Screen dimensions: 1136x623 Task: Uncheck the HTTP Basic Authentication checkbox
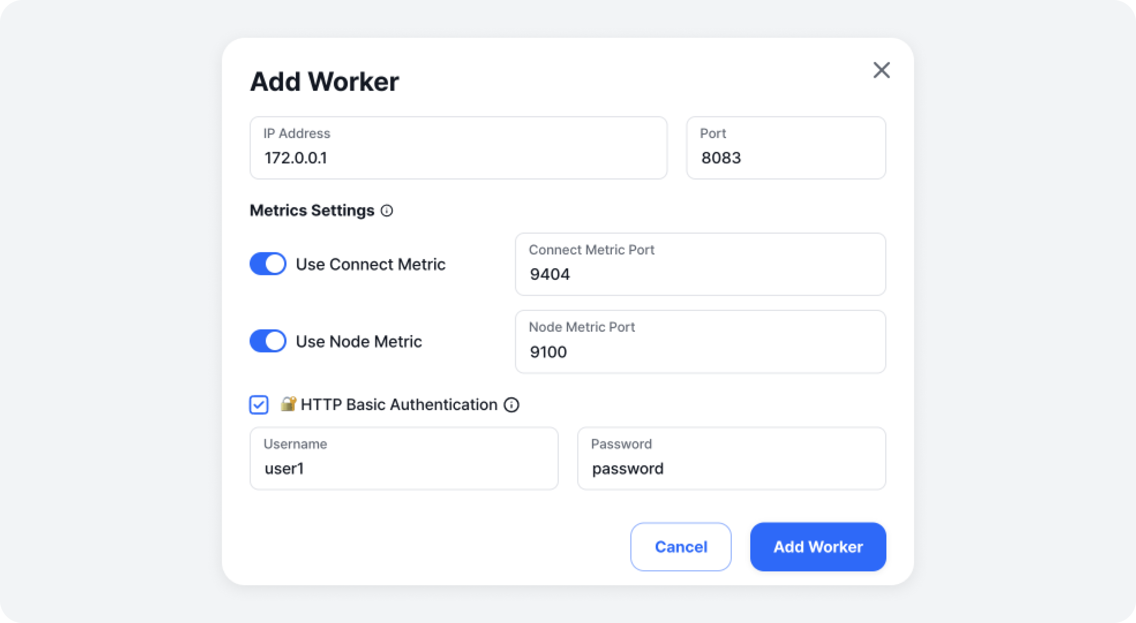click(x=259, y=405)
